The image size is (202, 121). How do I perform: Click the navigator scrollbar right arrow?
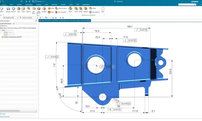(x=36, y=111)
